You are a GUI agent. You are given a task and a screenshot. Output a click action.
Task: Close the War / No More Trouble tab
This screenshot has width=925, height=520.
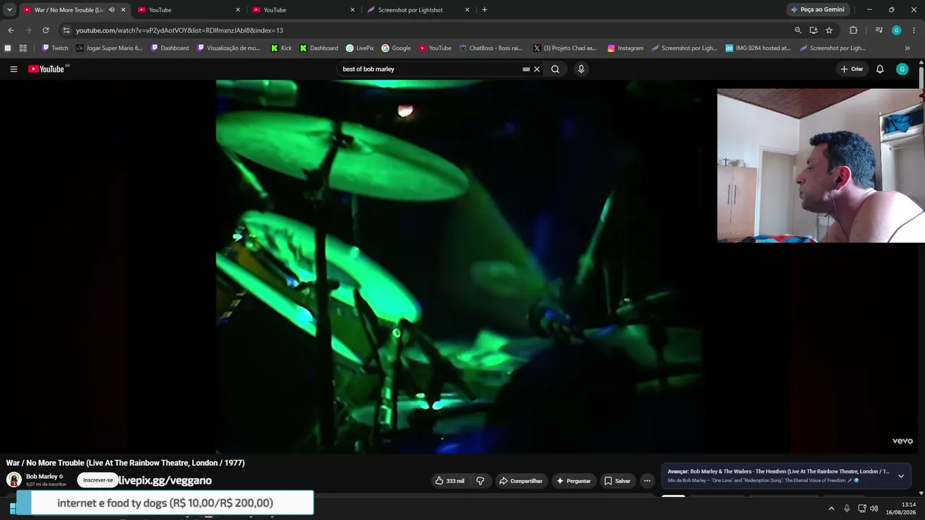click(x=123, y=10)
